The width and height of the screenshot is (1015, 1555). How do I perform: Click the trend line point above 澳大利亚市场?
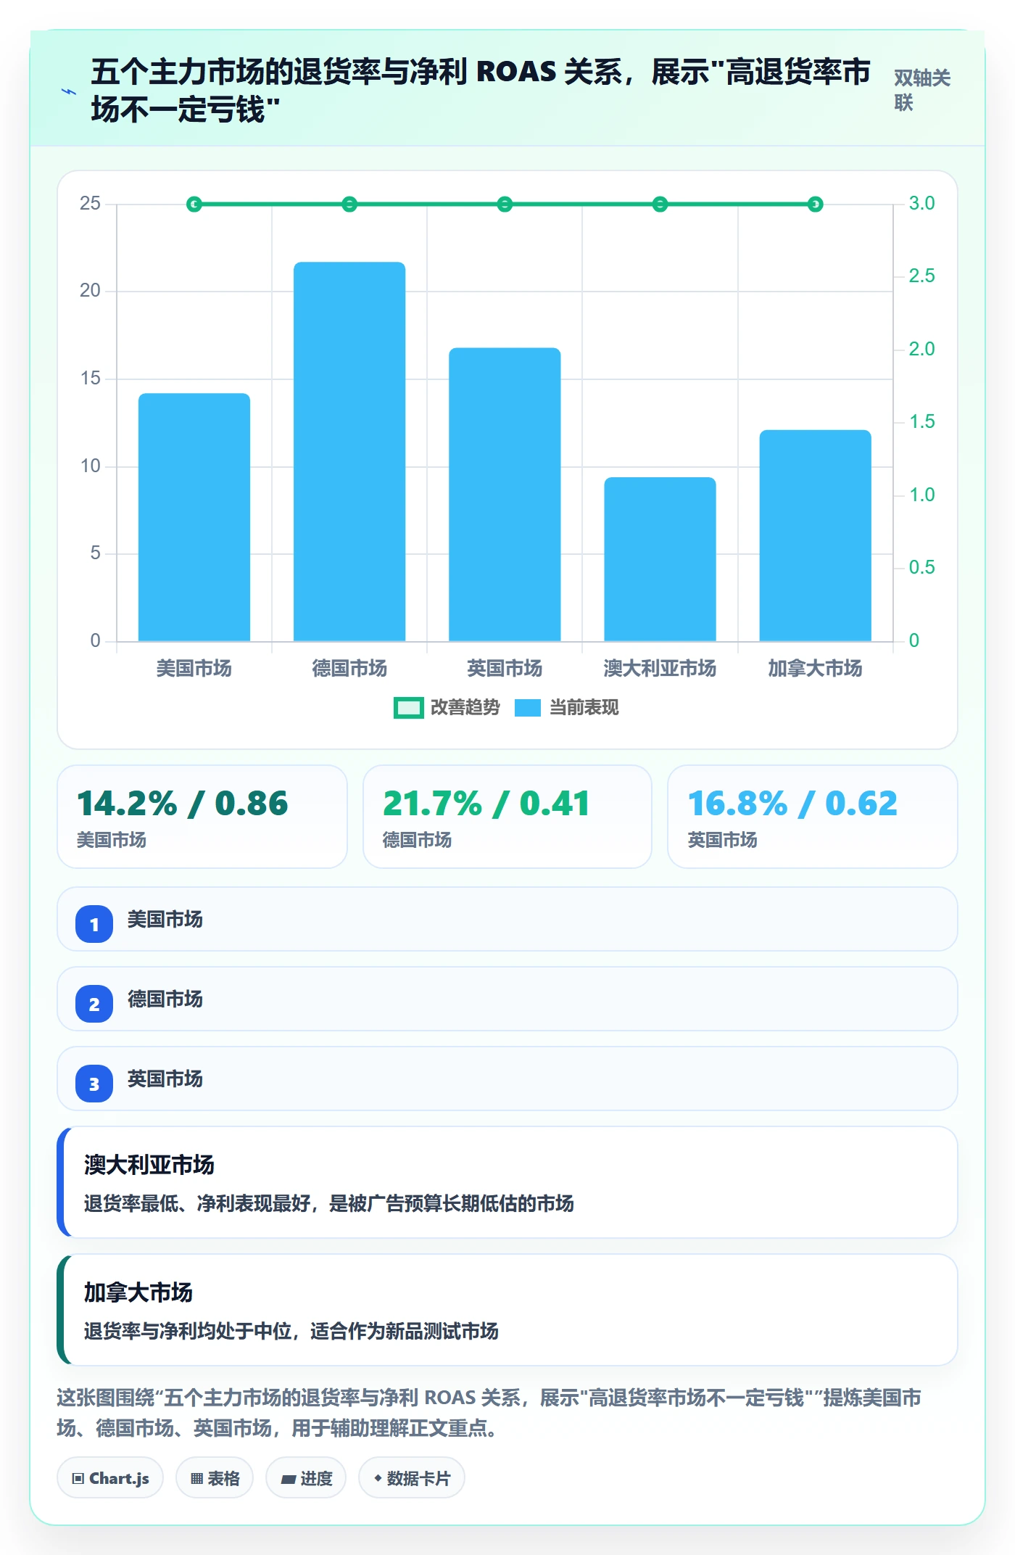[x=660, y=205]
